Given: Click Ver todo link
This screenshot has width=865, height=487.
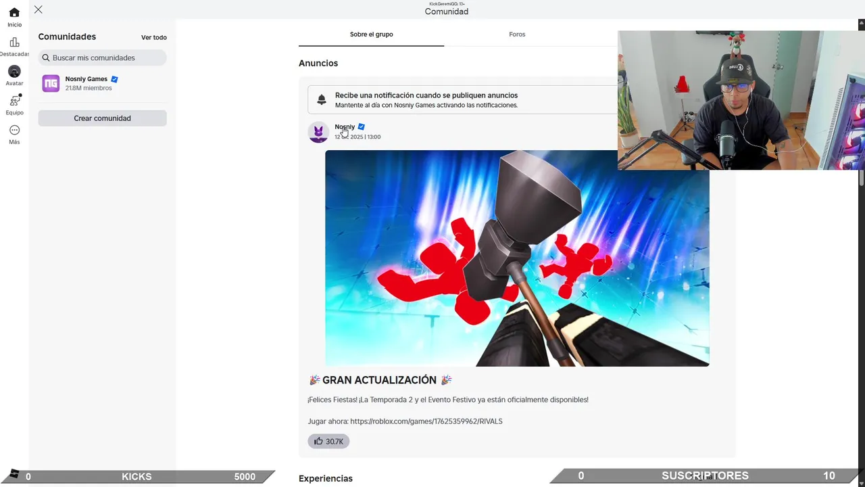Looking at the screenshot, I should click(154, 37).
